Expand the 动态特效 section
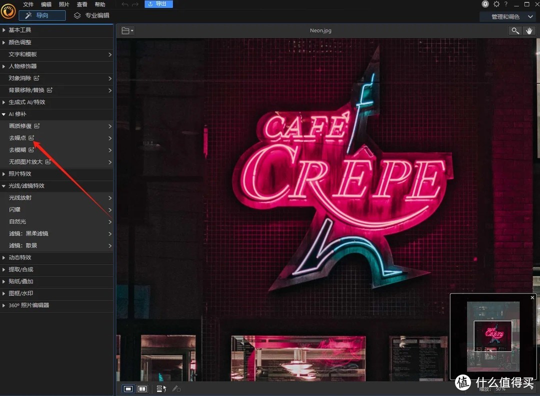540x396 pixels. (x=56, y=257)
